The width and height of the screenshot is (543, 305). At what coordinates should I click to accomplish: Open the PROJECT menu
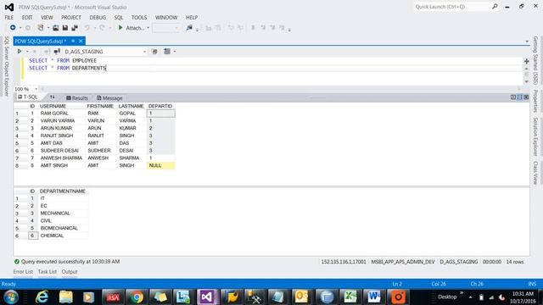71,17
